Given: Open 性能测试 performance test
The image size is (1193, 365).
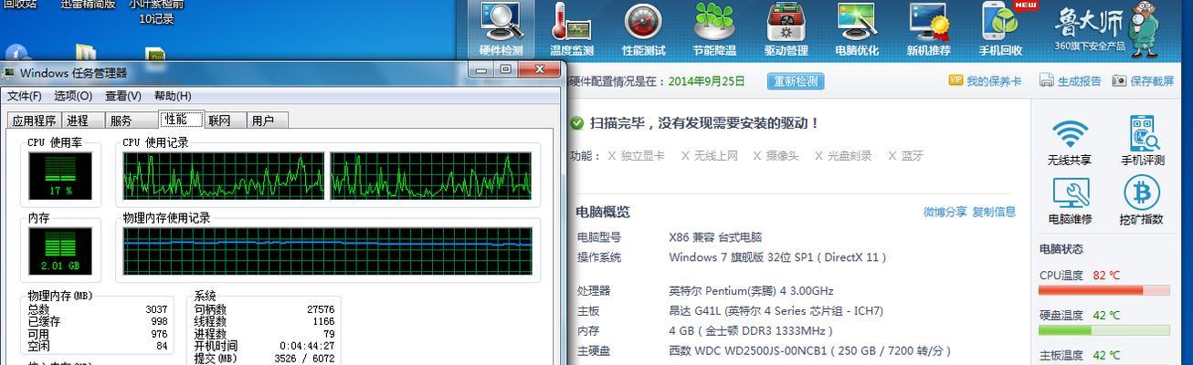Looking at the screenshot, I should (x=643, y=30).
